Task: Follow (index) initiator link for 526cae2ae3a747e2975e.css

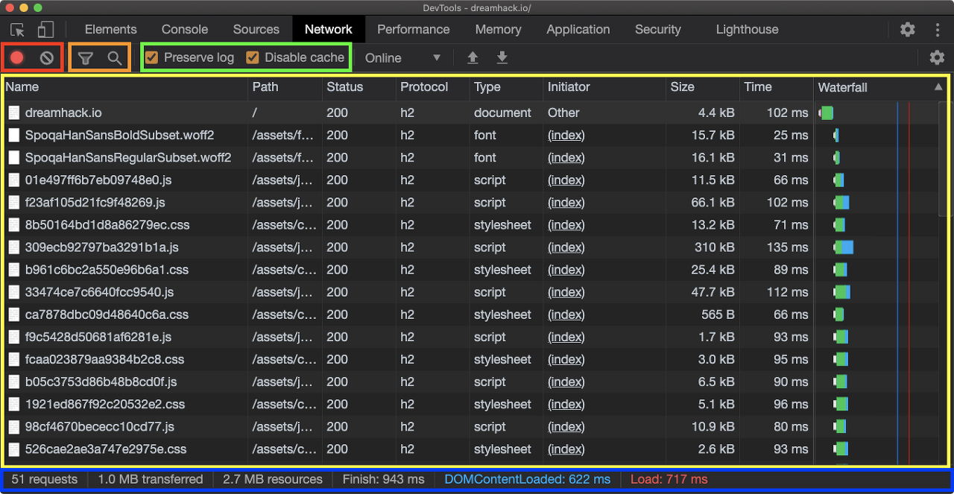Action: point(566,449)
